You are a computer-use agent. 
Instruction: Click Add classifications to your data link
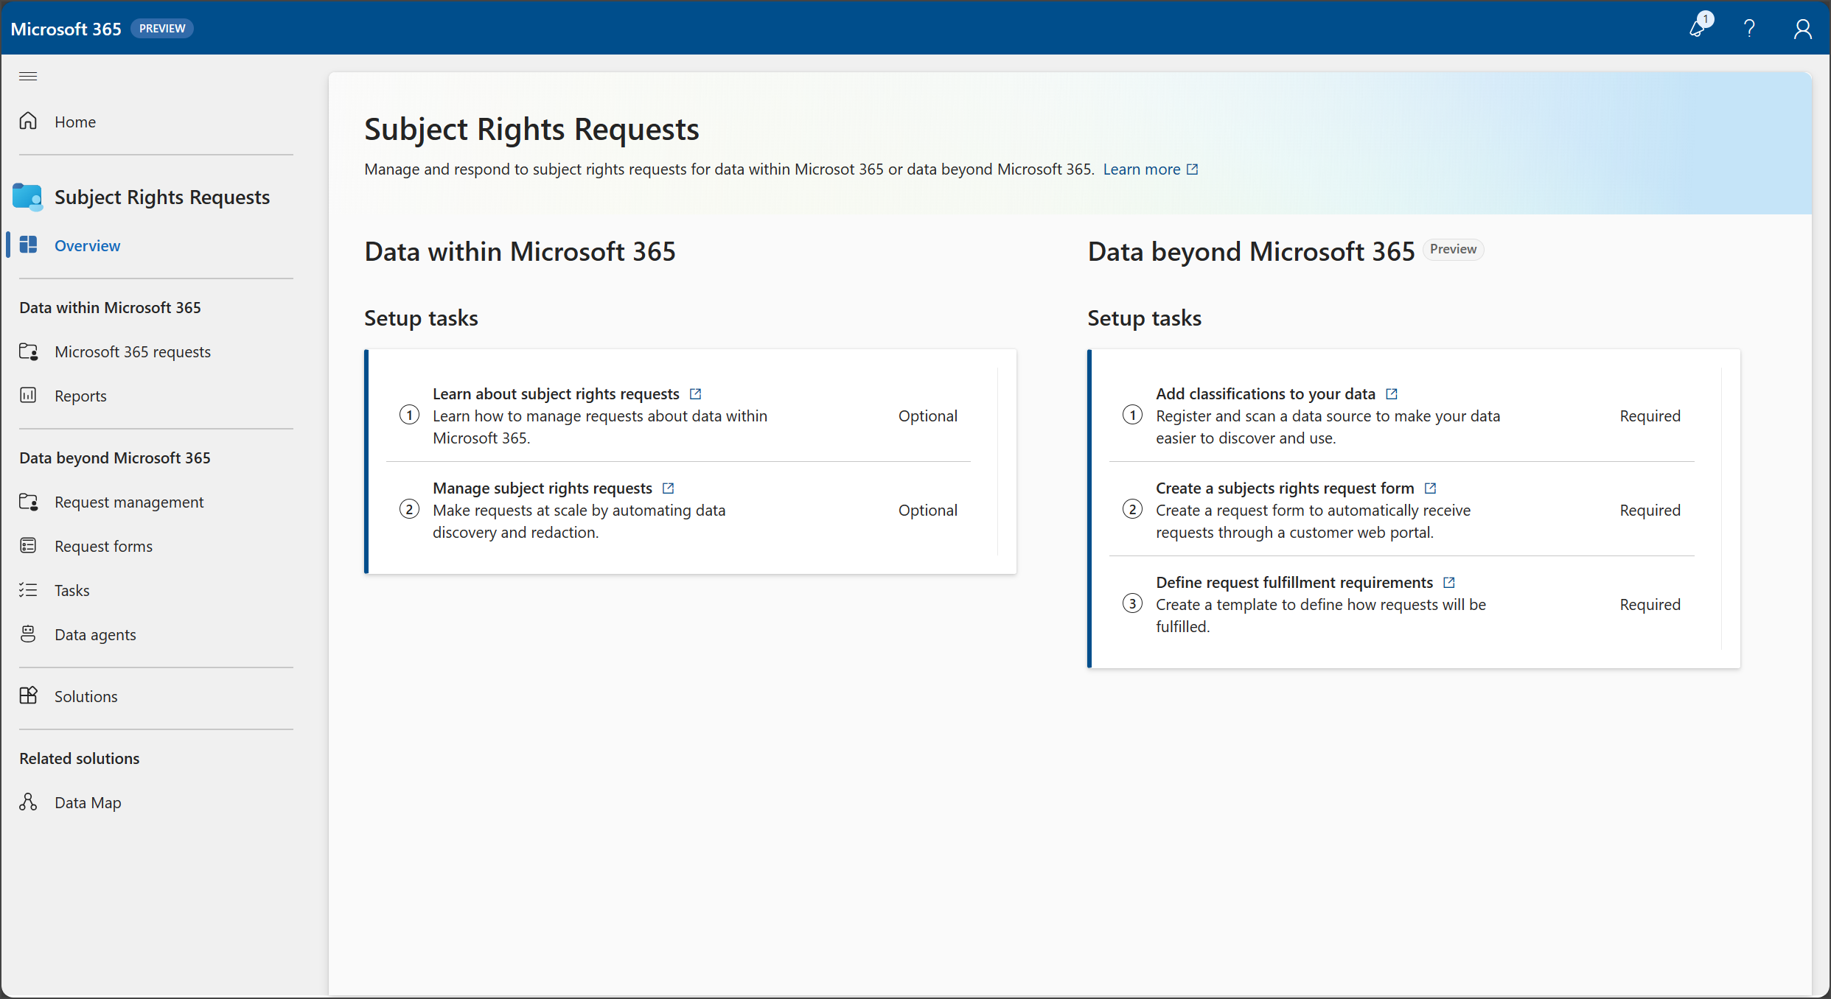point(1265,393)
